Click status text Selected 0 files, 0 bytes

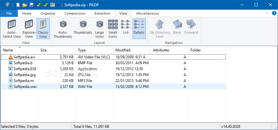tap(20, 127)
